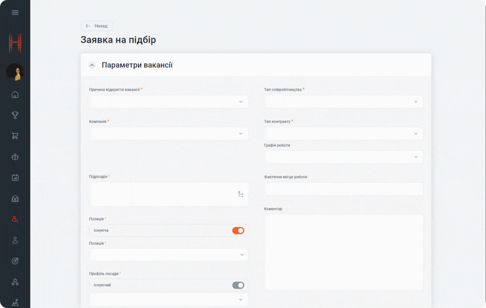Enable the Профіль посади 'Існуючий' switch
Viewport: 486px width, 308px height.
(x=238, y=285)
